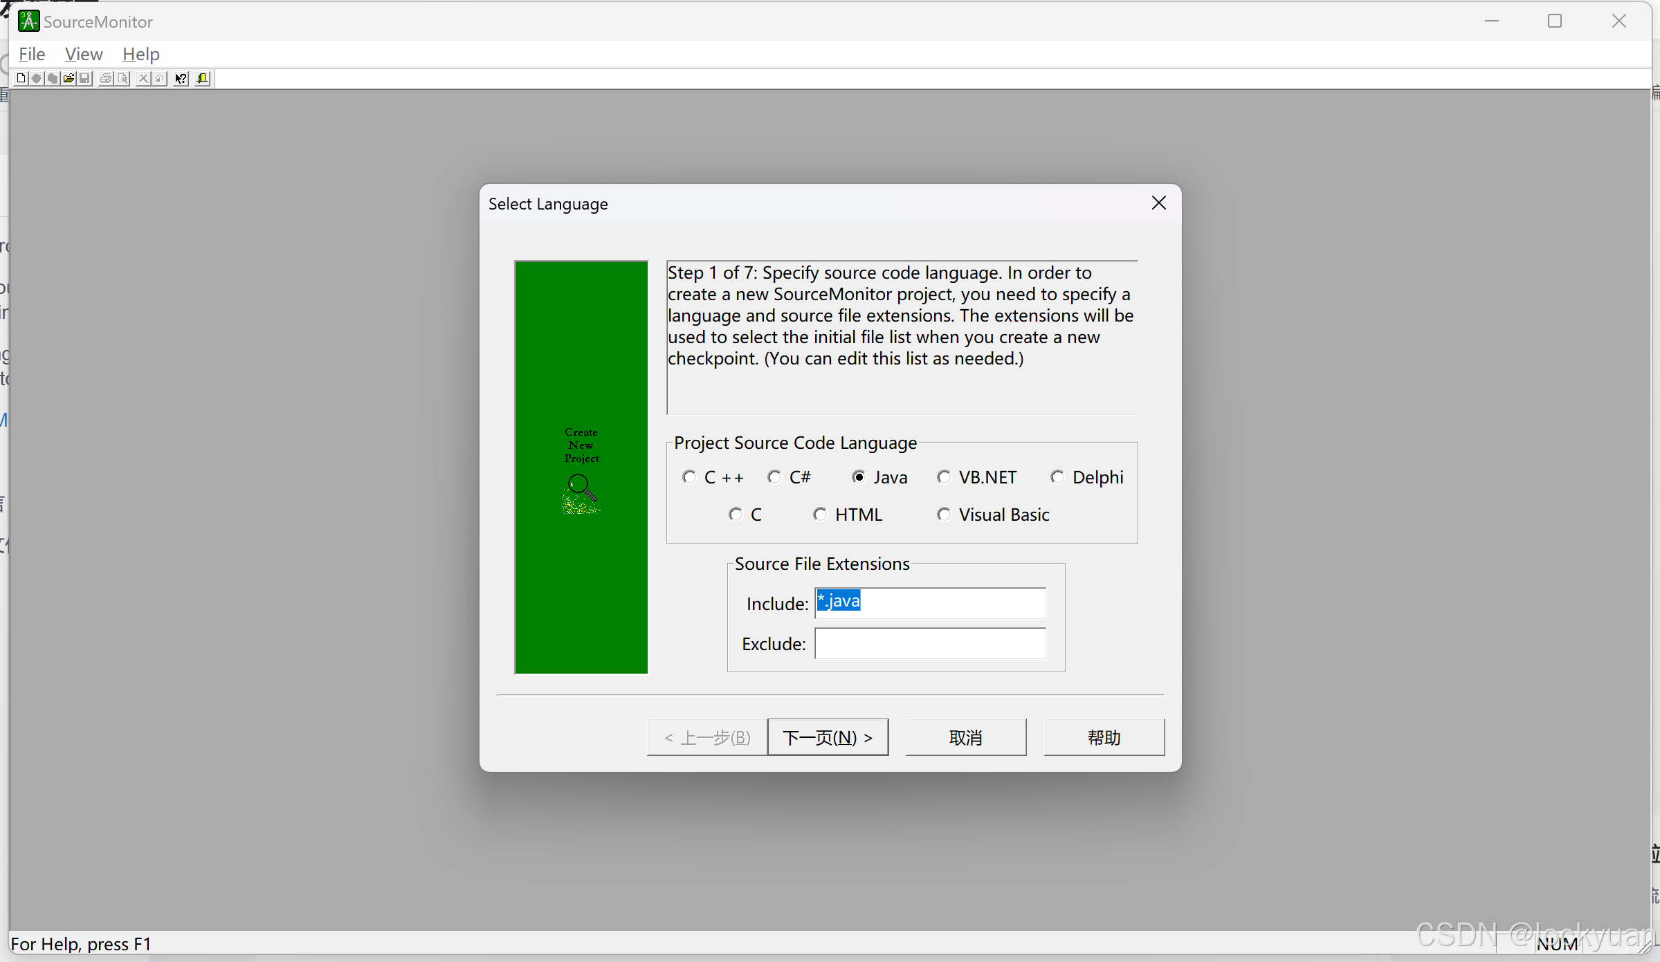Screen dimensions: 1660x962
Task: Click the Print toolbar icon
Action: coord(106,78)
